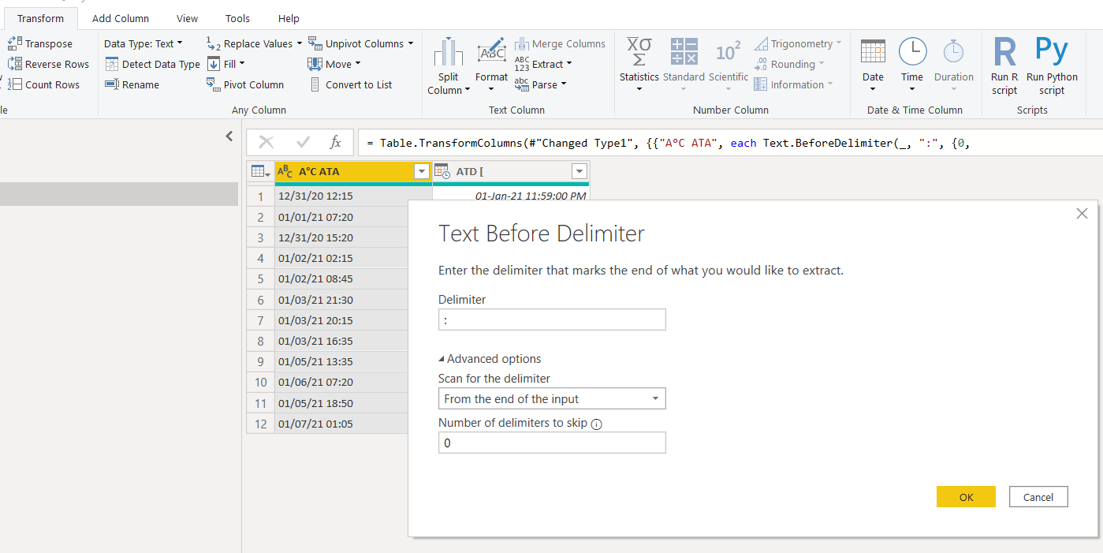Switch to the Transform tab

point(40,18)
